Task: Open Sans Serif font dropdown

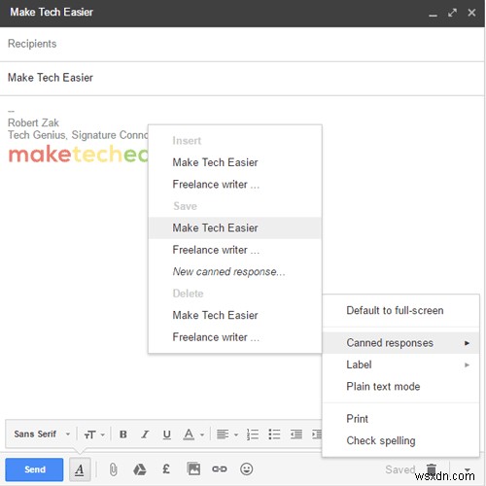Action: click(x=42, y=434)
